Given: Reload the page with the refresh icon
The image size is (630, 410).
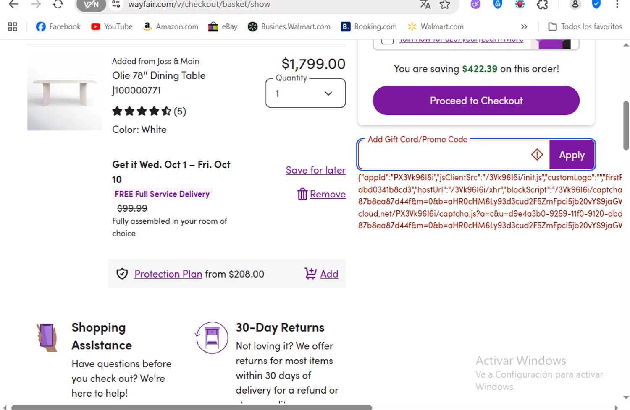Looking at the screenshot, I should tap(58, 5).
